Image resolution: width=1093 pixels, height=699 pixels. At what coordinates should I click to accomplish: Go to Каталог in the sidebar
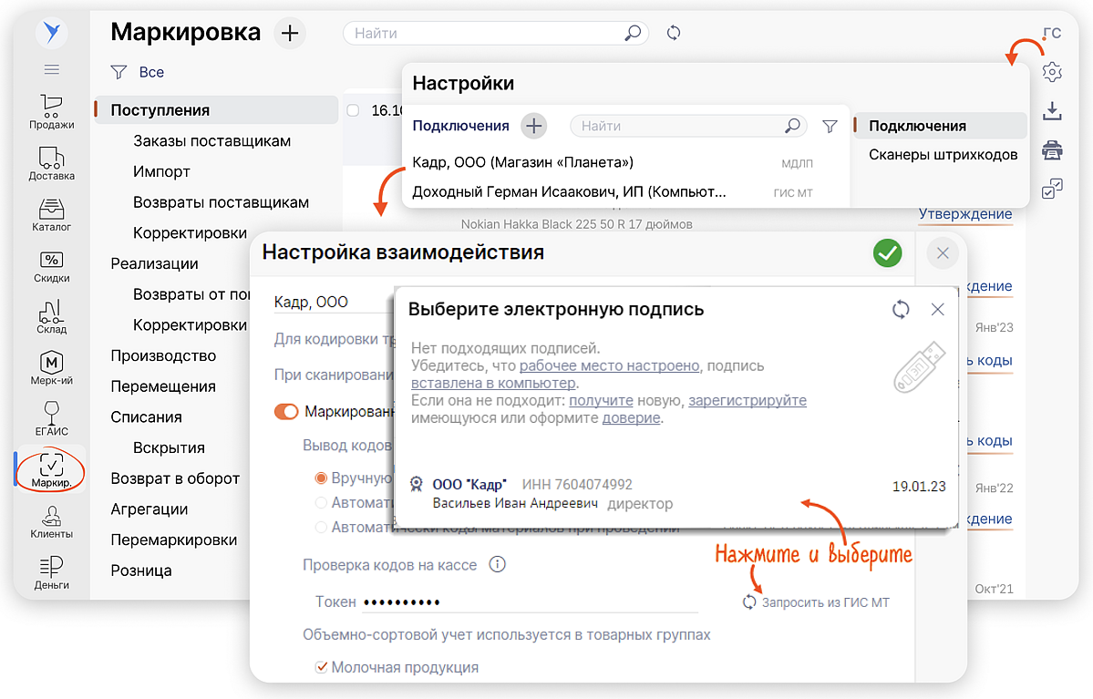coord(52,214)
